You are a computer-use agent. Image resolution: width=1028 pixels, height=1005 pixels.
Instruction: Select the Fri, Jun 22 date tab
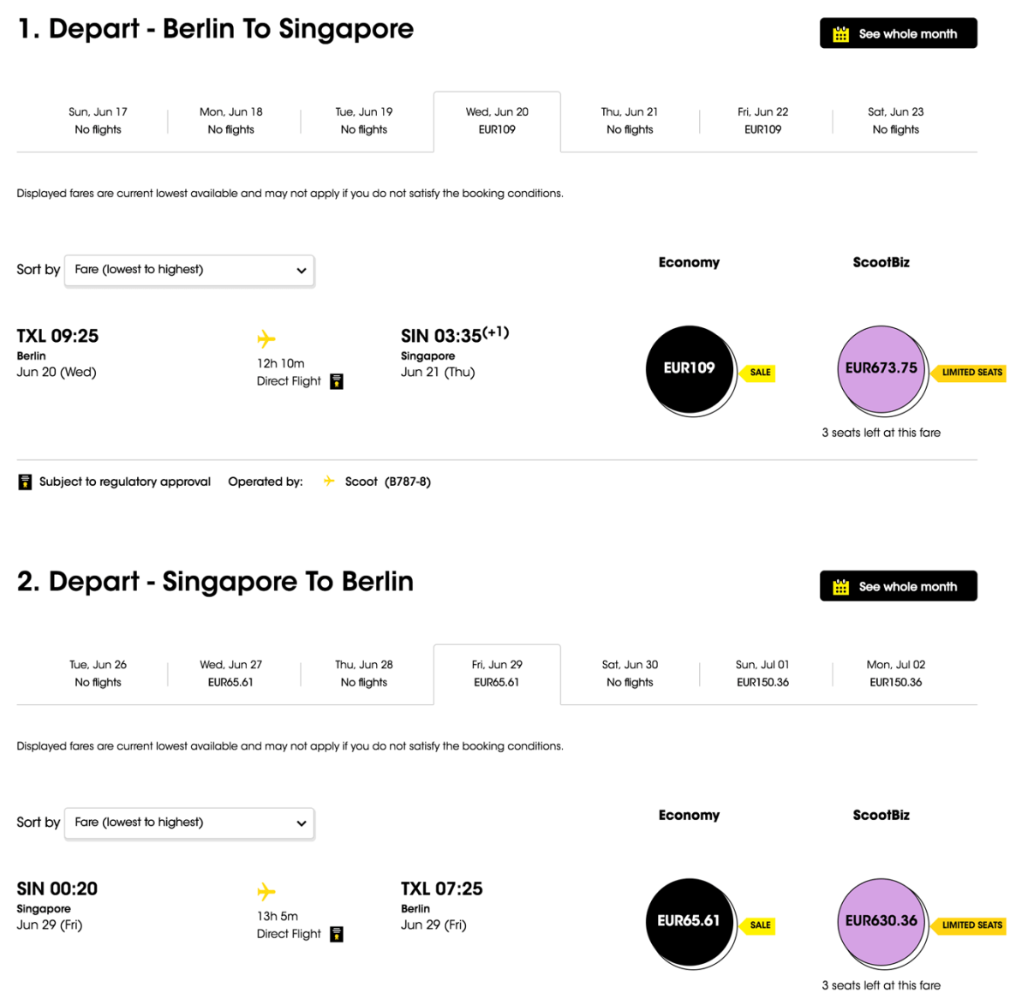(x=762, y=121)
